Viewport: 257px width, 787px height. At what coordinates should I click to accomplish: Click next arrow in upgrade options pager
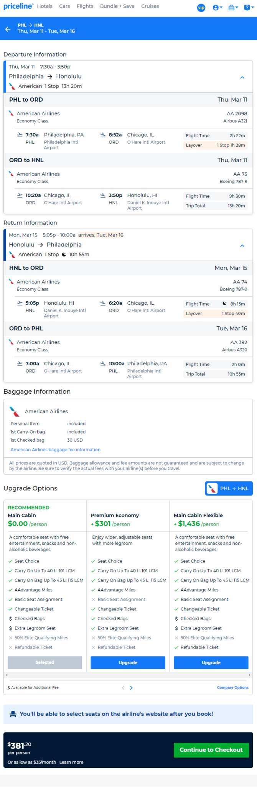pos(131,688)
